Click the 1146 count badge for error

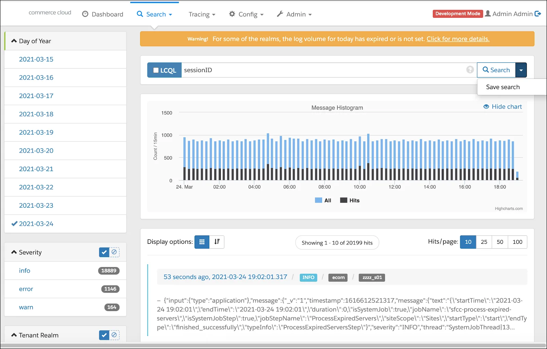(x=110, y=289)
